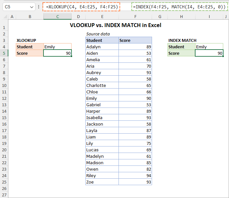Viewport: 229px width, 198px height.
Task: Select row 27 header
Action: click(4, 195)
